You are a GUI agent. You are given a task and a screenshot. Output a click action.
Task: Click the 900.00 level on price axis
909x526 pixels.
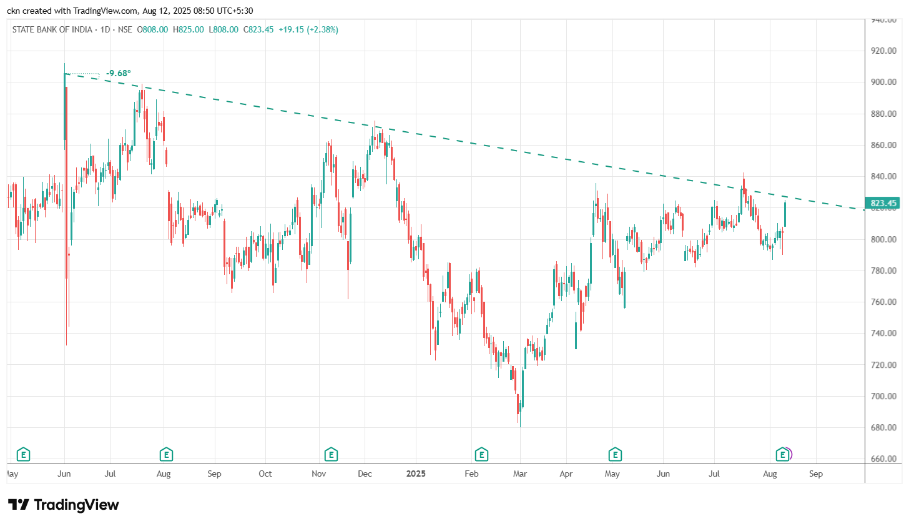pos(883,82)
